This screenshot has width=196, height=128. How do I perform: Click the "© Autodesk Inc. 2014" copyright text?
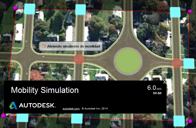click(95, 109)
